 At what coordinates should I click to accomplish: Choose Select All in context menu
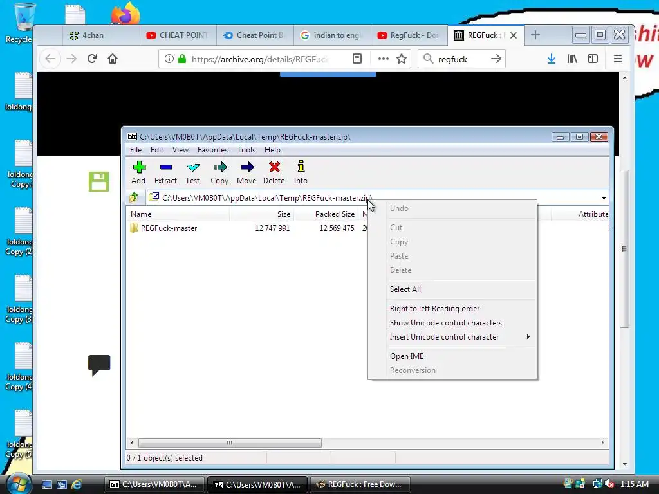(x=452, y=289)
